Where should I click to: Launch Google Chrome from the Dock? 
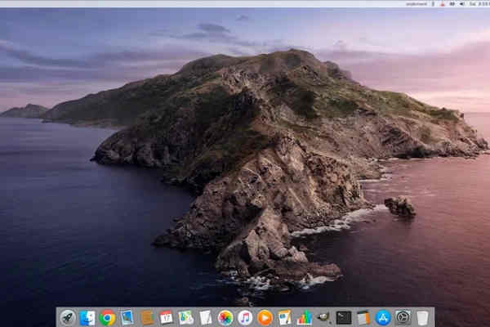click(x=107, y=318)
